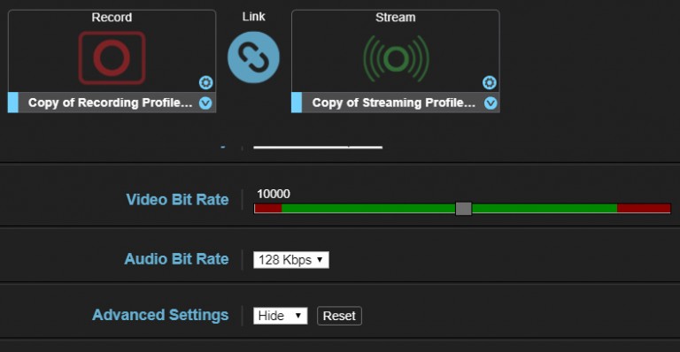680x352 pixels.
Task: Expand the Copy of Recording Profile dropdown arrow
Action: 205,103
